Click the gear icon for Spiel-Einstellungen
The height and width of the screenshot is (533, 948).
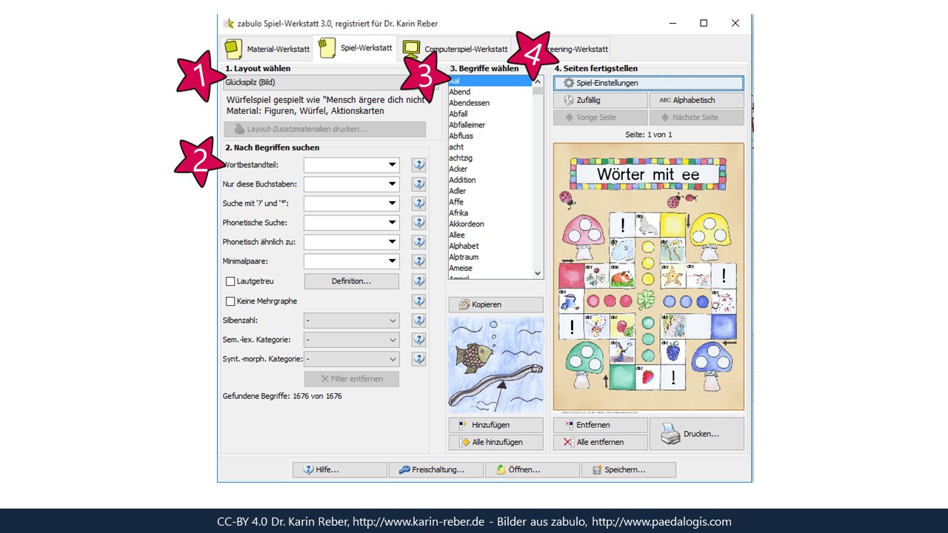click(x=569, y=83)
